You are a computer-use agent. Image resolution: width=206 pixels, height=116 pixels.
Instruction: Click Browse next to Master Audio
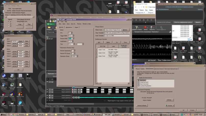tap(126, 30)
